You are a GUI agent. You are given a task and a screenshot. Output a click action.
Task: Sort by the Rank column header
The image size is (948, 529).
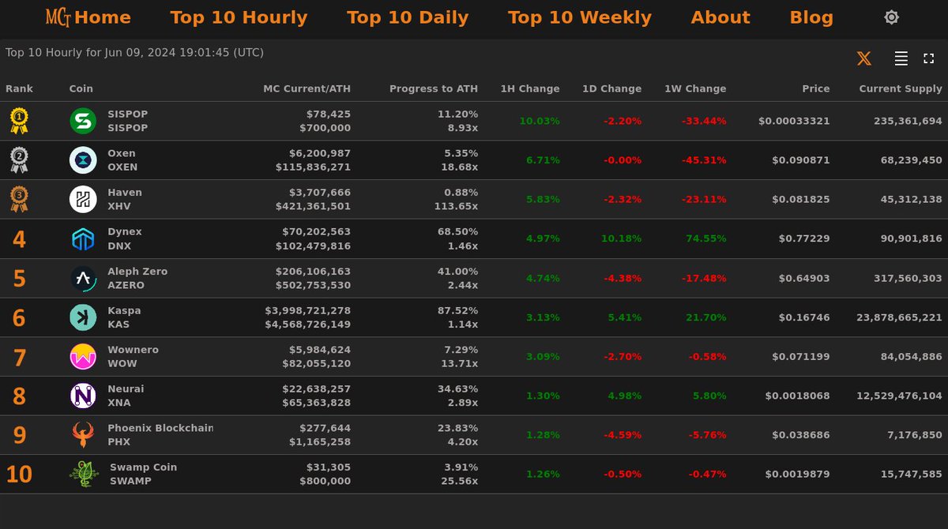point(20,89)
